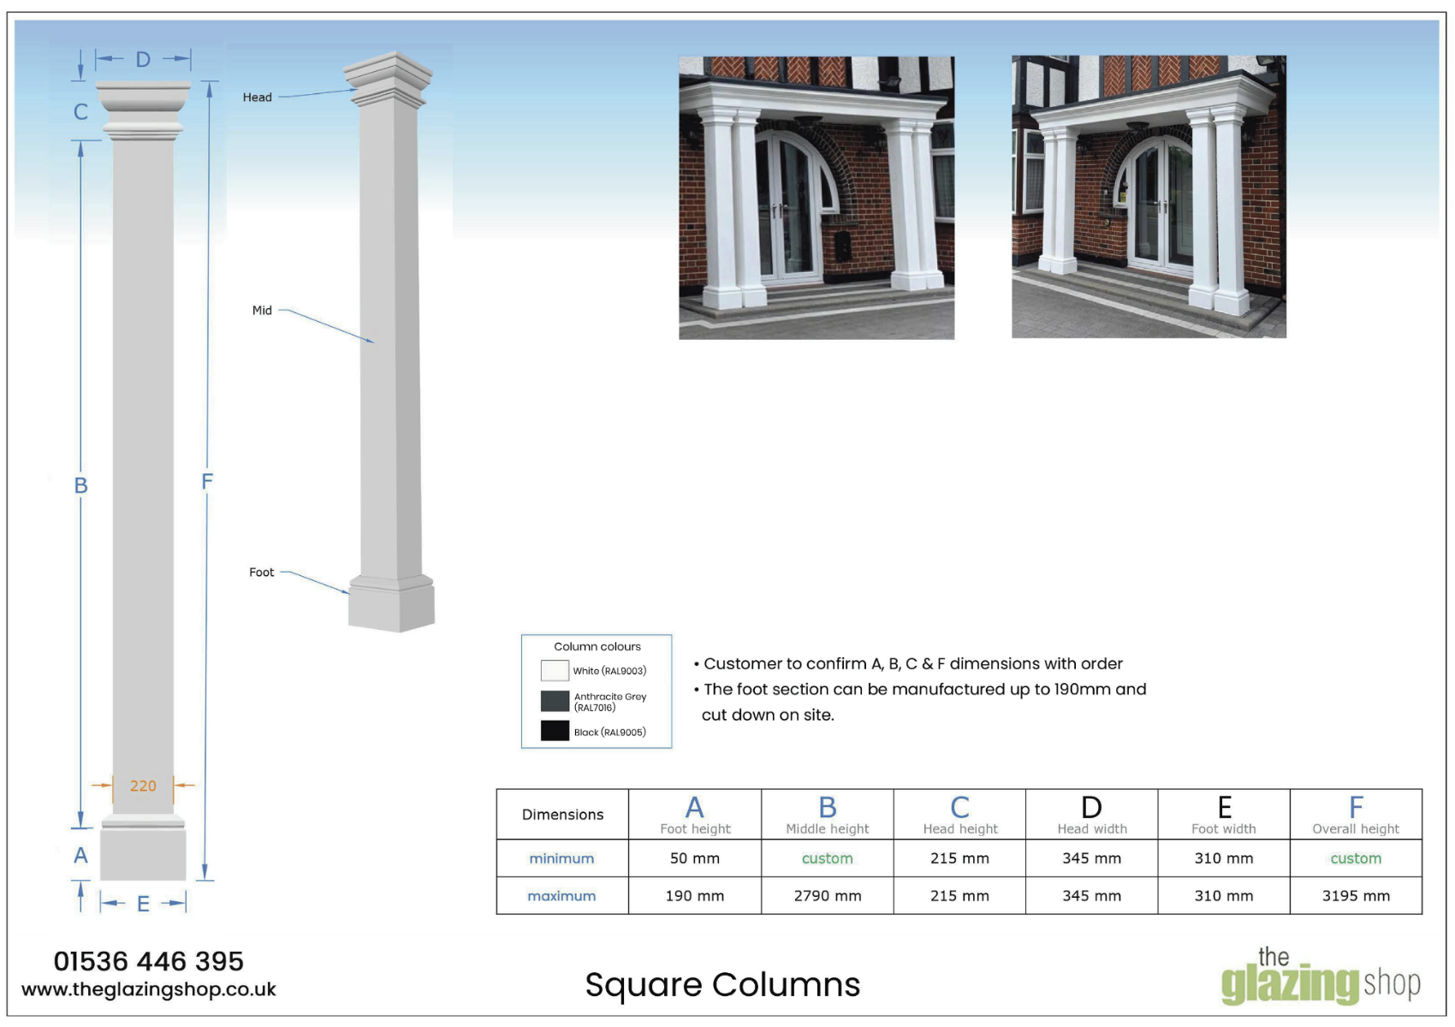Viewport: 1455px width, 1027px height.
Task: Pick the Black (RAL9005) colour swatch
Action: (x=555, y=731)
